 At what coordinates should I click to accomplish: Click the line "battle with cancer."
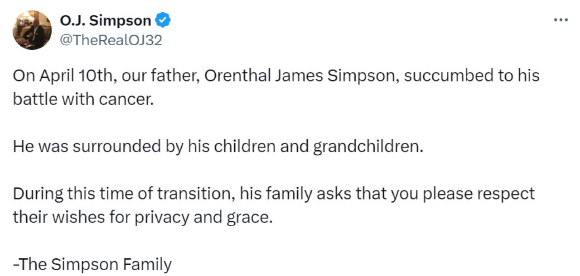click(x=81, y=99)
